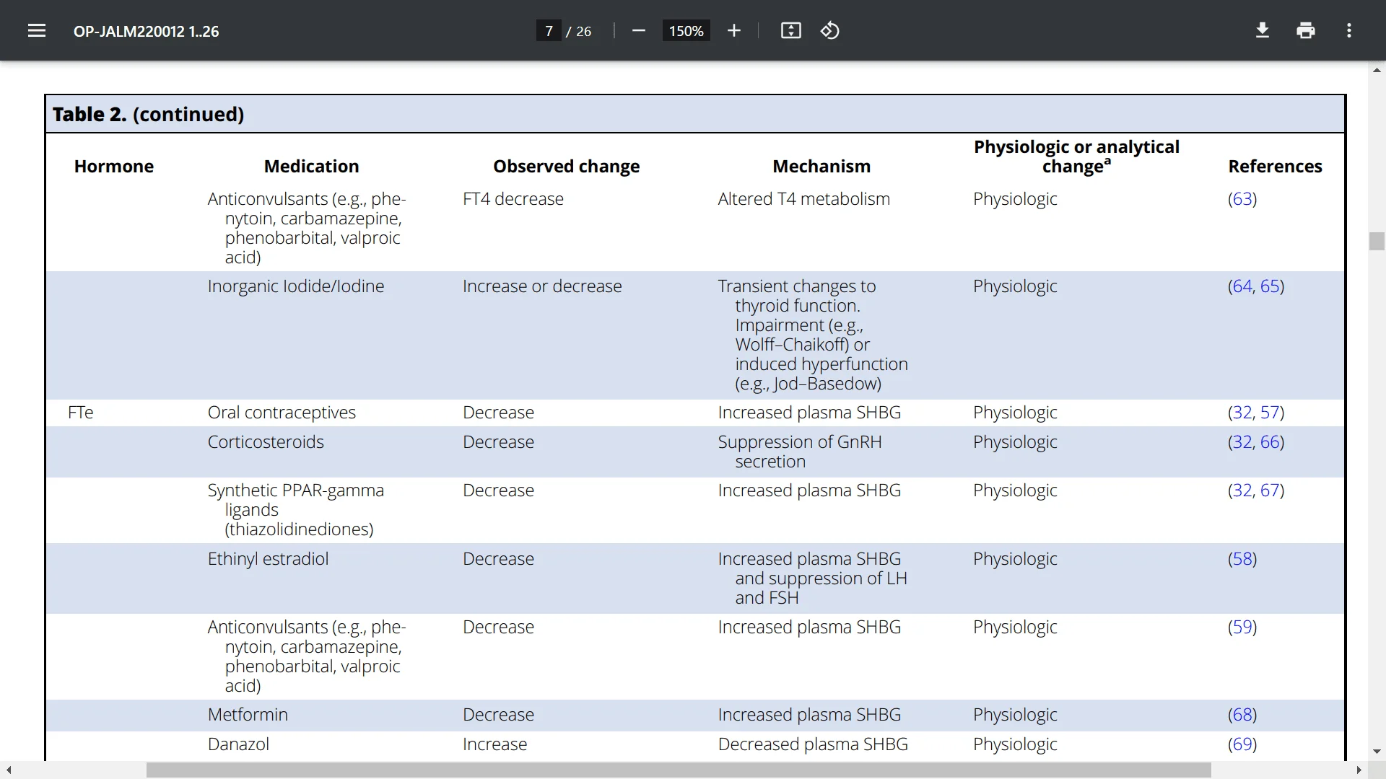The height and width of the screenshot is (779, 1386).
Task: Click the scroll right arrow
Action: tap(1359, 770)
